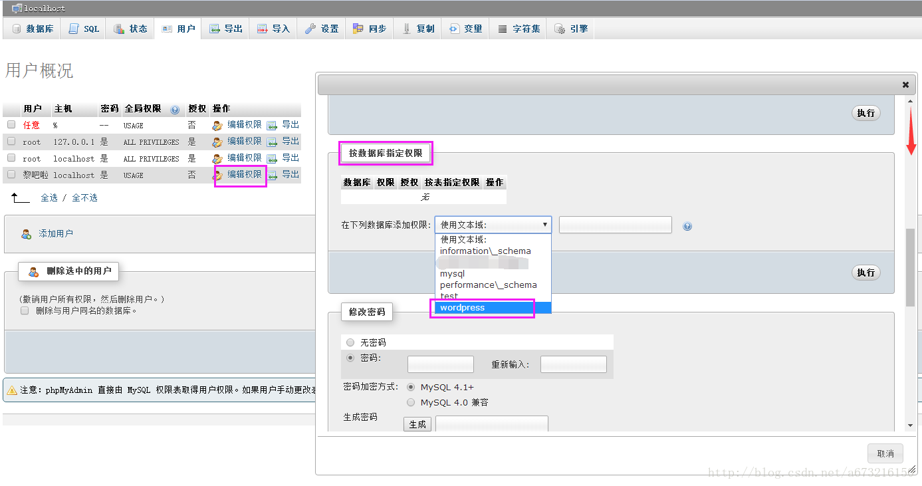Choose MySQL 4.1+ hashing option
This screenshot has height=486, width=922.
click(411, 387)
